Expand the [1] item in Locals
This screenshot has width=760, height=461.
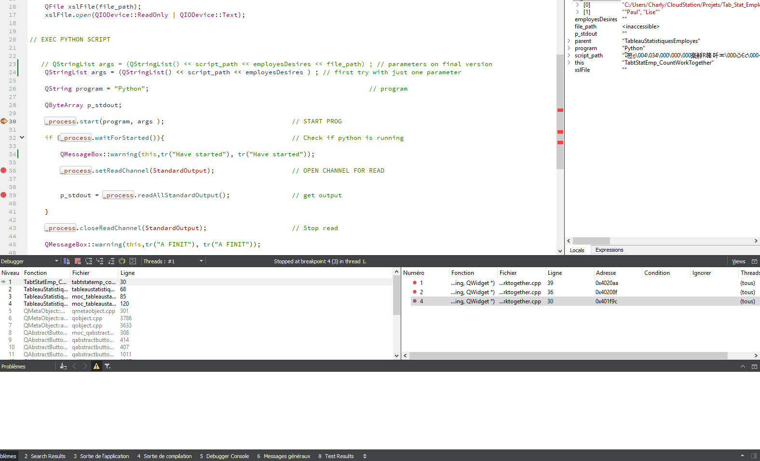click(577, 12)
